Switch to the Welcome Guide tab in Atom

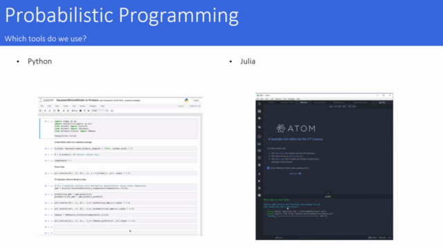click(320, 102)
